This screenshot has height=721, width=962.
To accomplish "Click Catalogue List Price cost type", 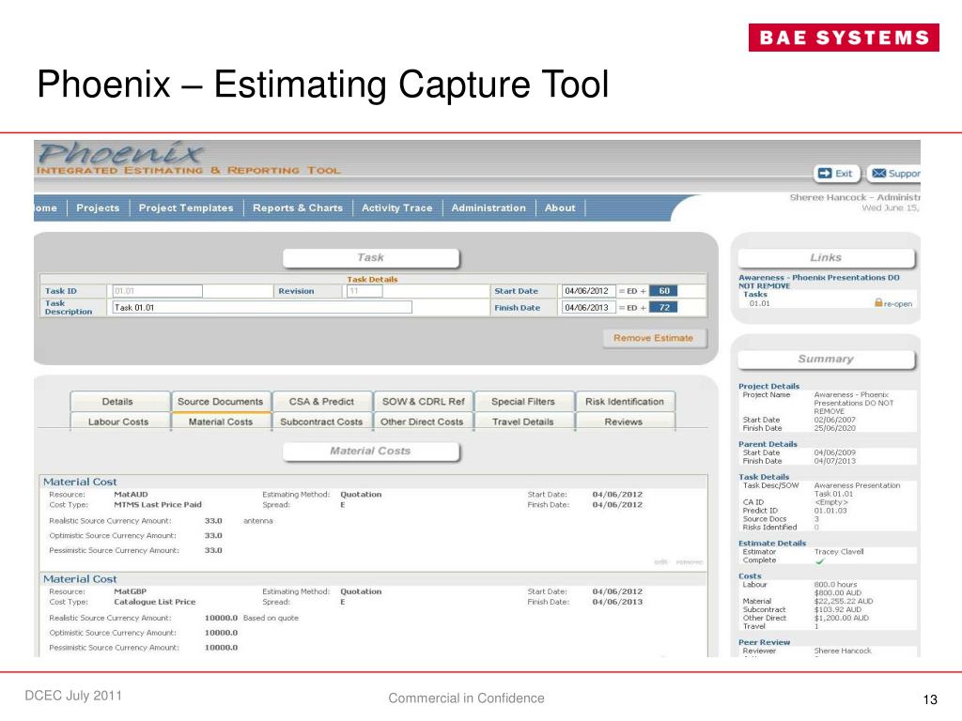I will tap(155, 602).
